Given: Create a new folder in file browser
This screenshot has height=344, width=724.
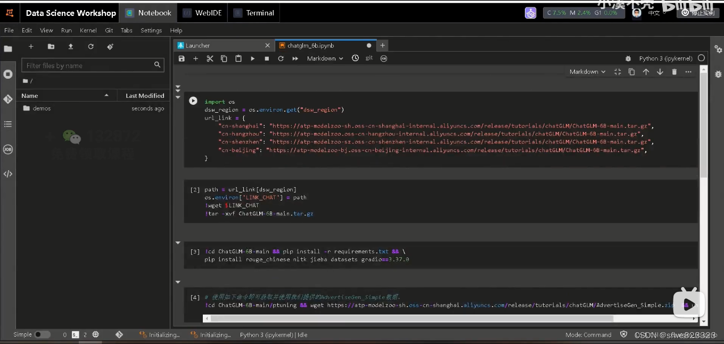Looking at the screenshot, I should [x=51, y=47].
